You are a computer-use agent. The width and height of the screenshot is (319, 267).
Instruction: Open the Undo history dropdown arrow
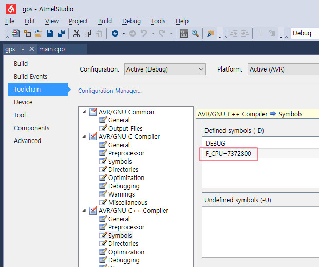tap(153, 33)
